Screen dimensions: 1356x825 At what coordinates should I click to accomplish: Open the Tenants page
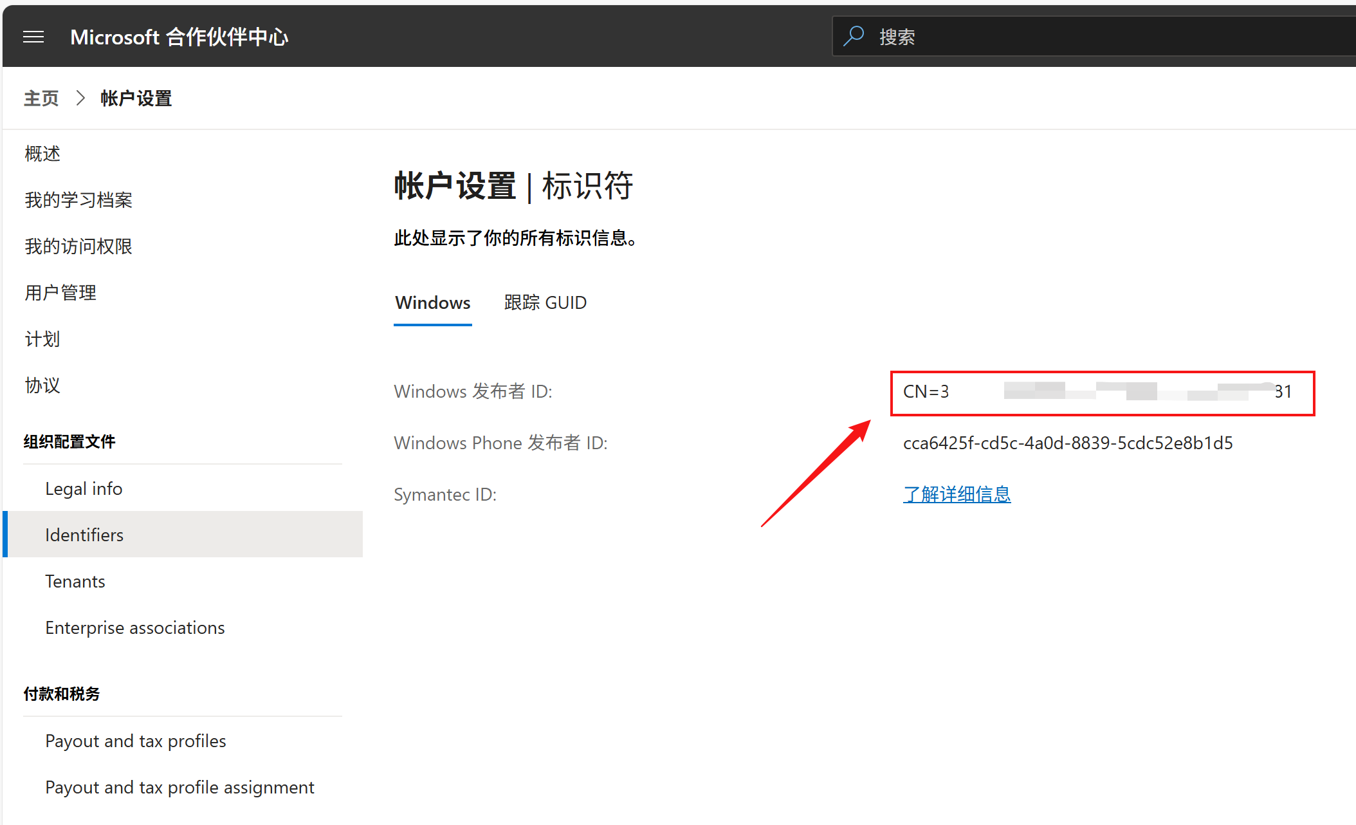point(75,580)
